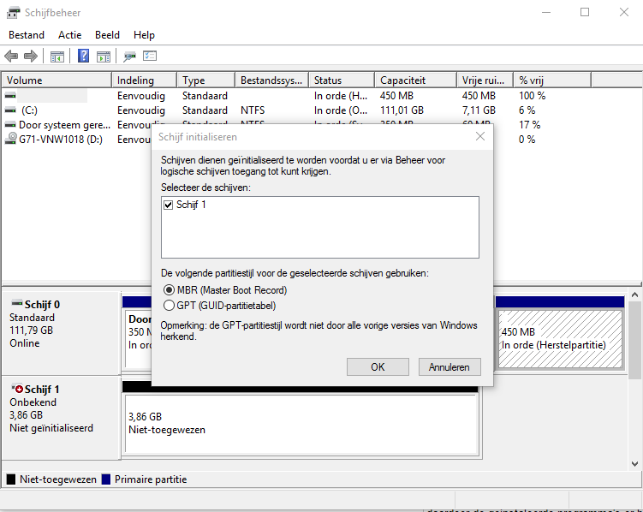This screenshot has width=643, height=512.
Task: Click scroll down arrow of disk pane scrollbar
Action: pyautogui.click(x=634, y=464)
